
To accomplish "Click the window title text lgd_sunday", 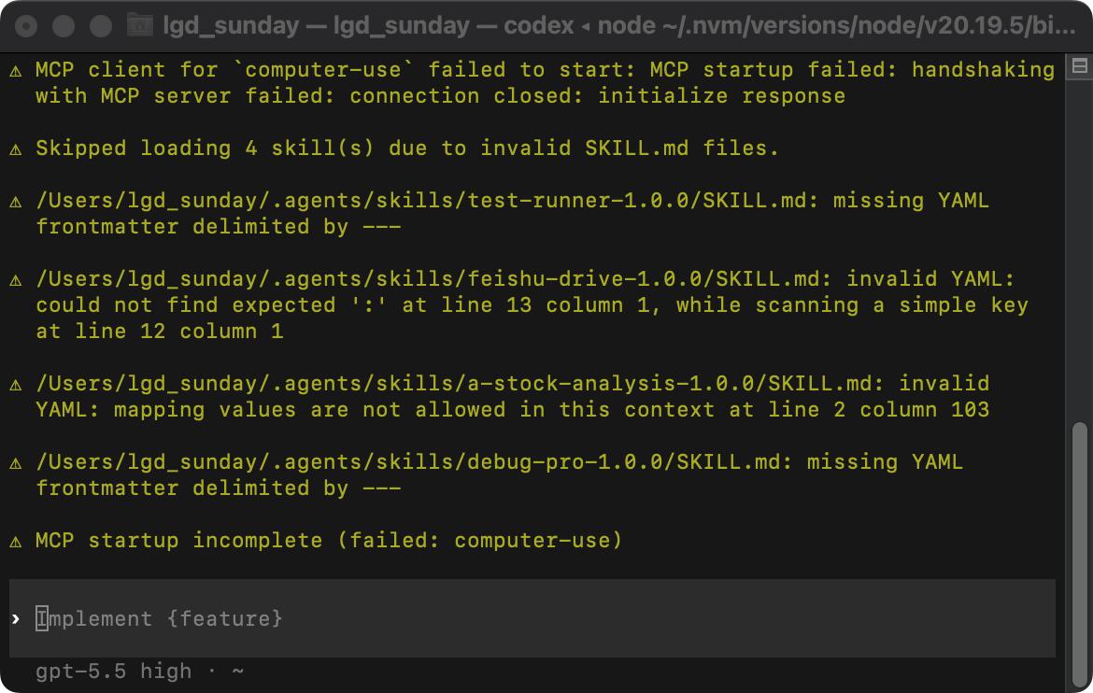I will pos(231,26).
